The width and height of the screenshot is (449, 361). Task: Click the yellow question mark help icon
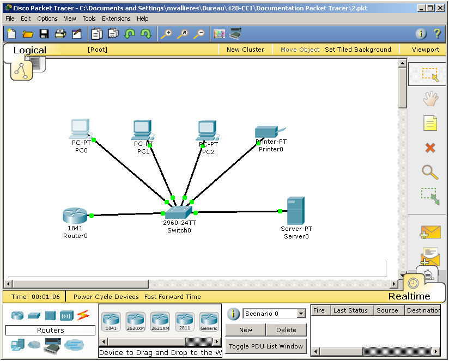(437, 34)
